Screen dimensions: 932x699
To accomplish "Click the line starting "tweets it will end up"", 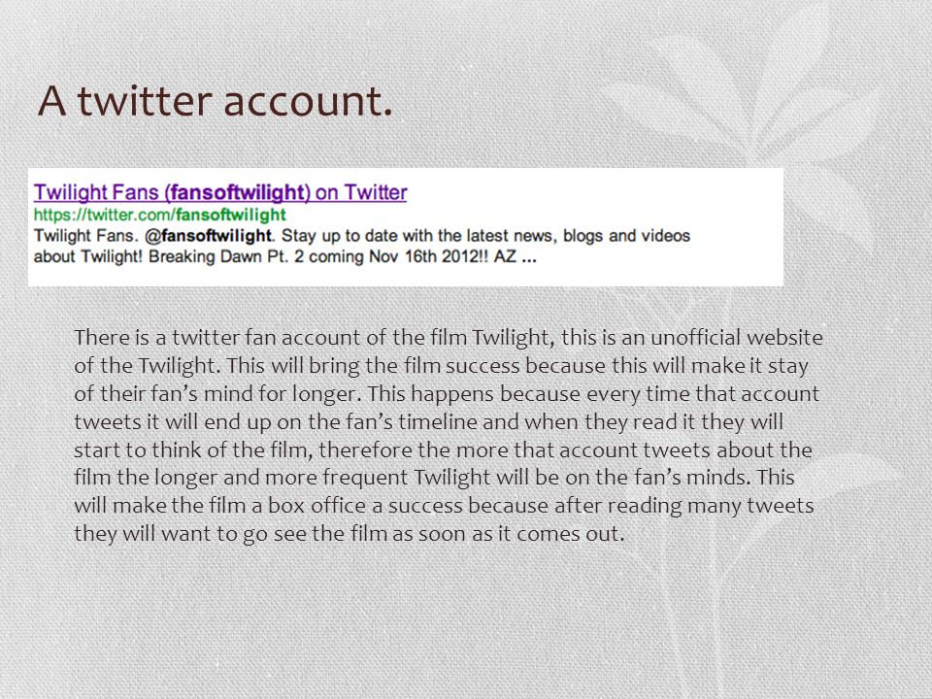I will pyautogui.click(x=428, y=421).
